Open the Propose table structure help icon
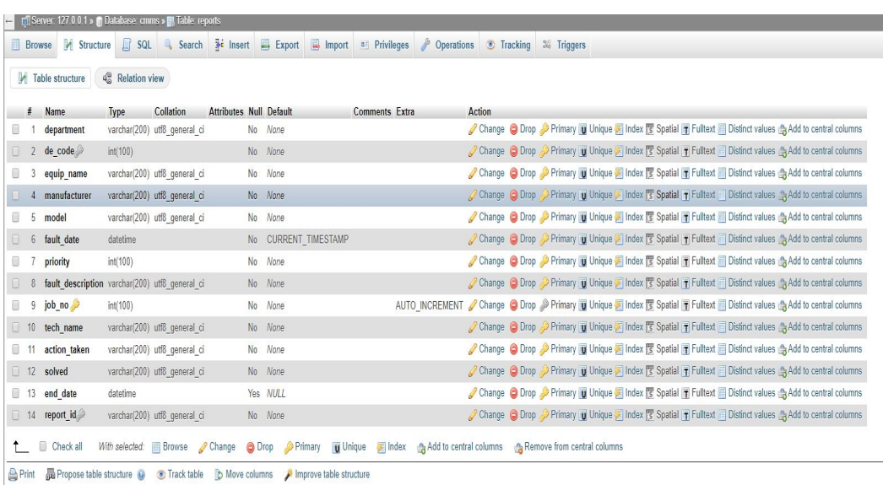 coord(141,475)
